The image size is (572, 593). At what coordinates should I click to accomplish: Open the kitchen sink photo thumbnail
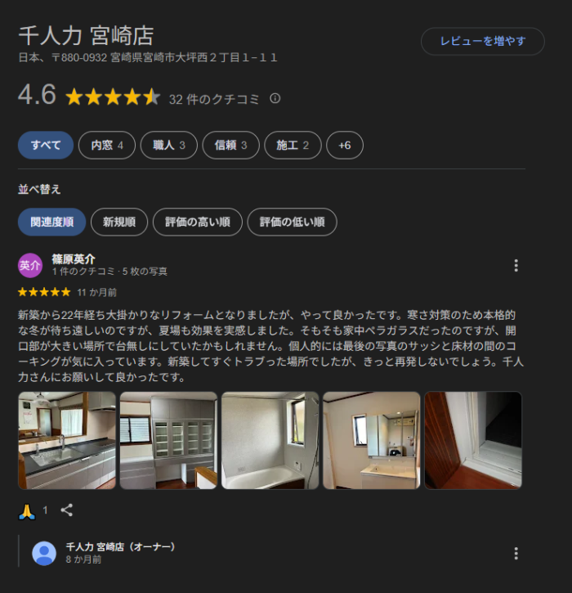coord(67,441)
